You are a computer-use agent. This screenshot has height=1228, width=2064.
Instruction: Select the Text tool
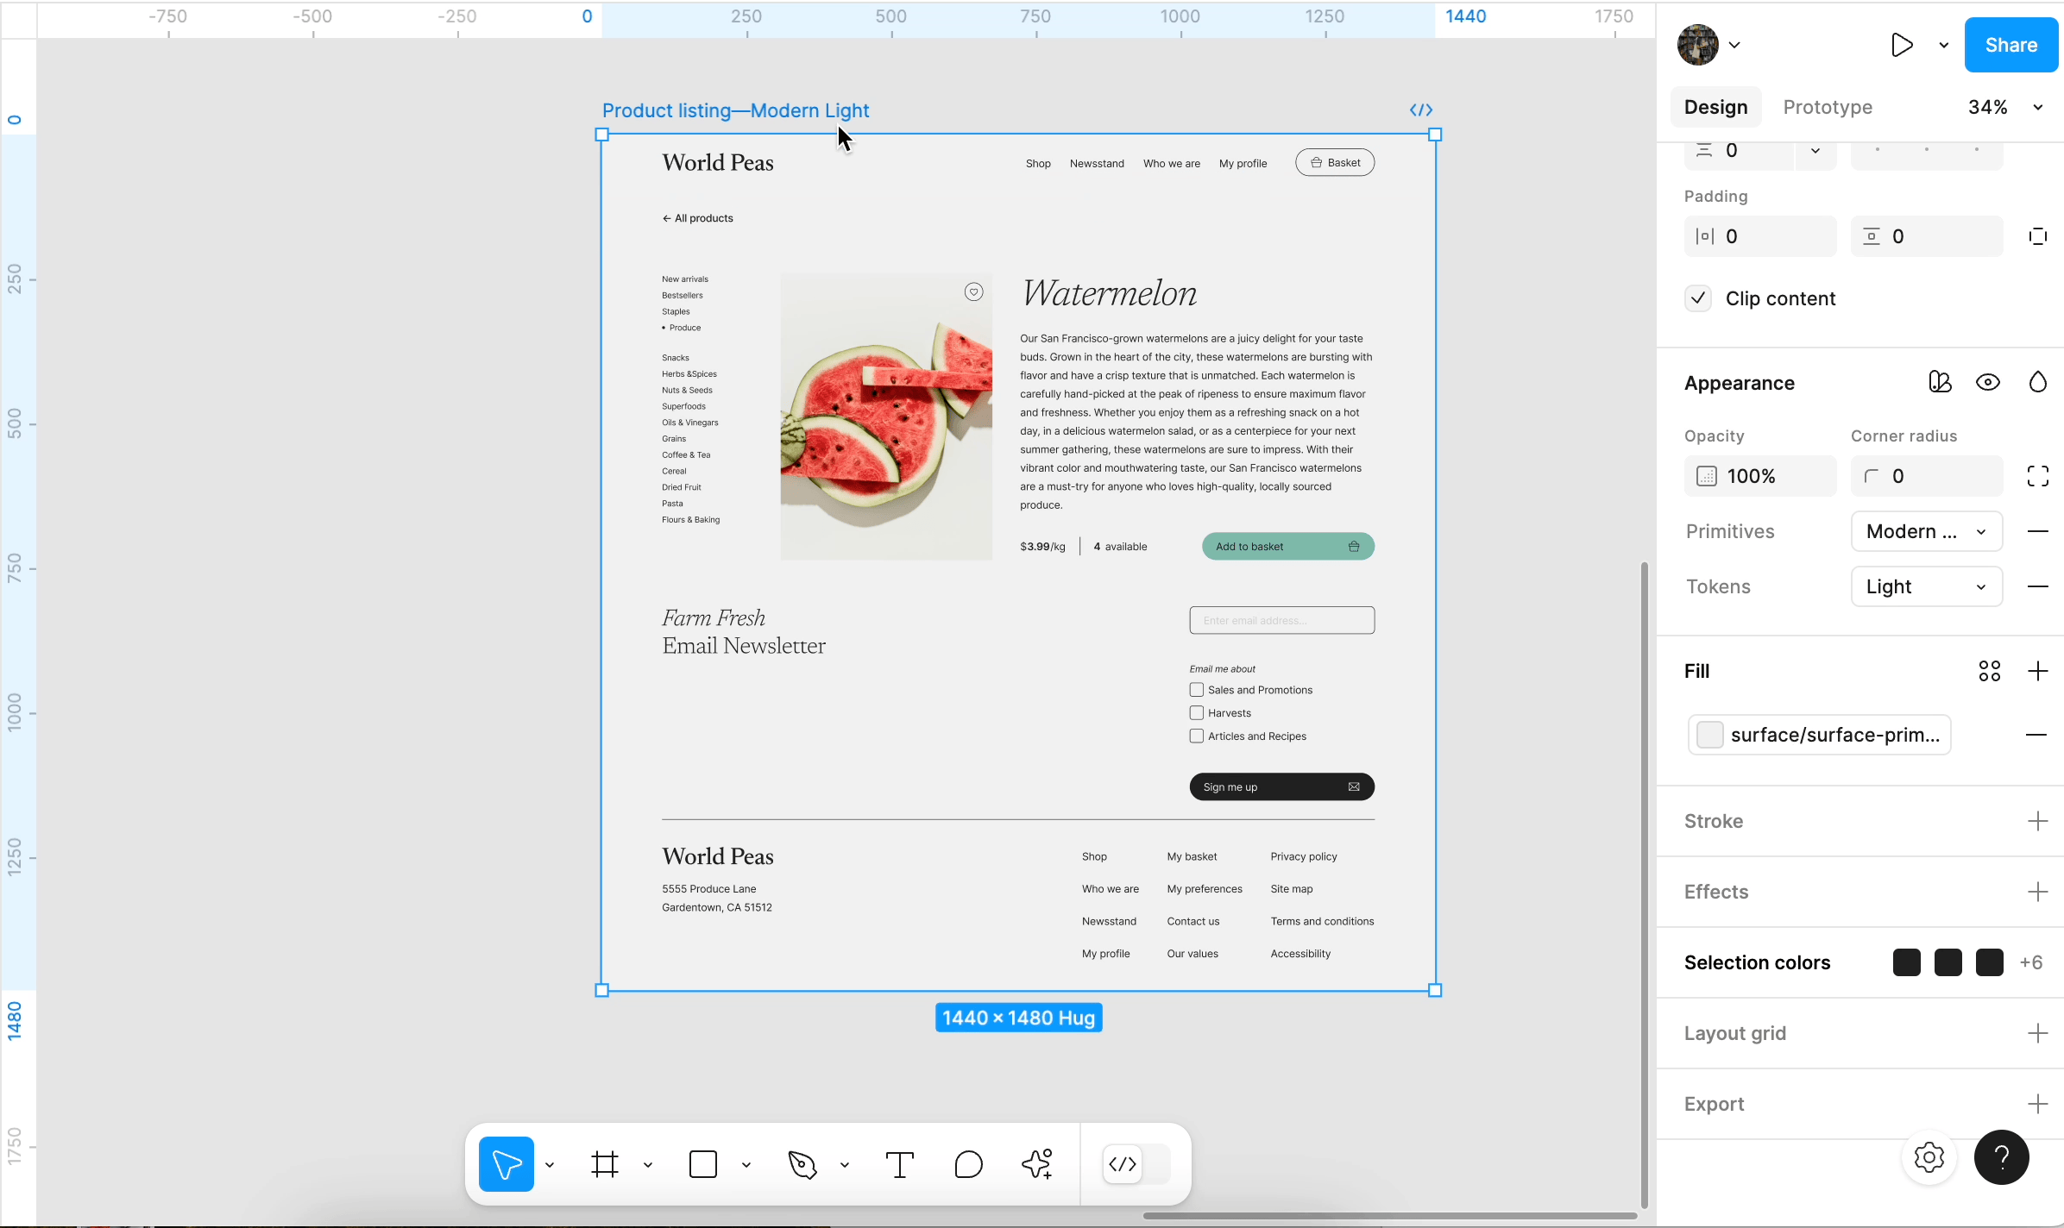[x=899, y=1164]
